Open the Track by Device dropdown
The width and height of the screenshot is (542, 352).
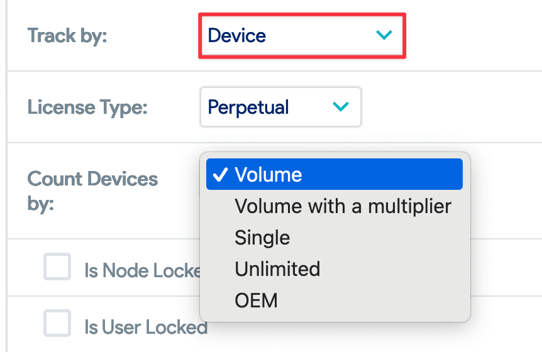coord(302,36)
